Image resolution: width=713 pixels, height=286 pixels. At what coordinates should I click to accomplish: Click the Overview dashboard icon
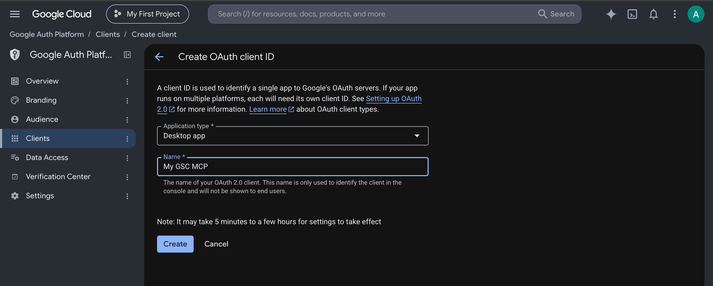pyautogui.click(x=15, y=81)
